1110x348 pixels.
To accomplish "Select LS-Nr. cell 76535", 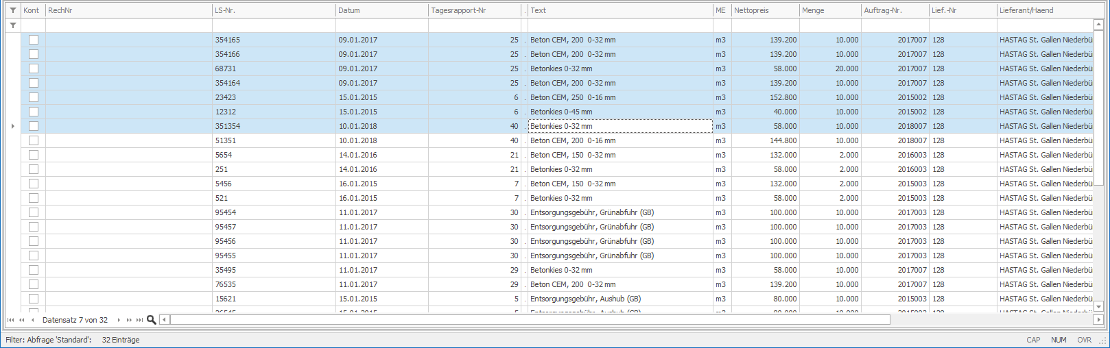I will click(274, 284).
